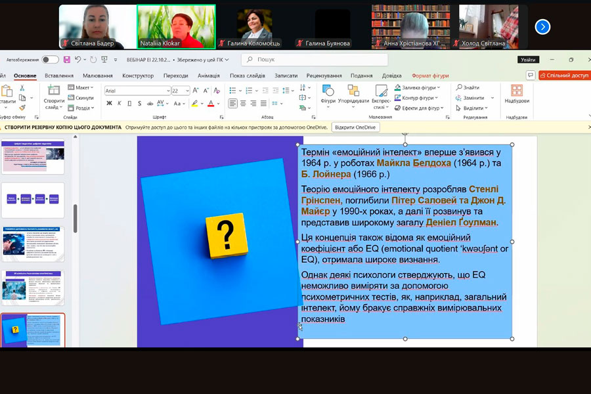
Task: Click the Undo arrow icon
Action: point(77,60)
